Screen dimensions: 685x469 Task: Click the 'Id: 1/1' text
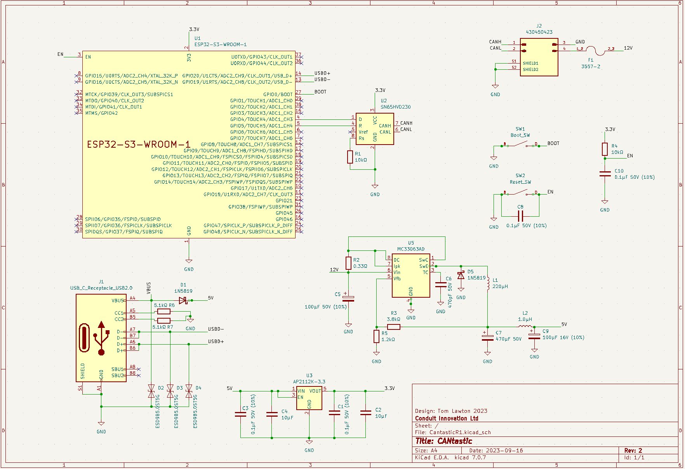coord(634,457)
